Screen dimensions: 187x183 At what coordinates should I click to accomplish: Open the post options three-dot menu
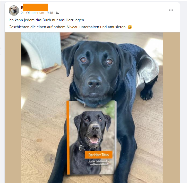[x=171, y=10]
